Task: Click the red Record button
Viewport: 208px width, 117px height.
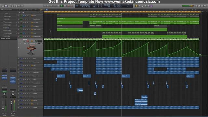Action: point(68,6)
